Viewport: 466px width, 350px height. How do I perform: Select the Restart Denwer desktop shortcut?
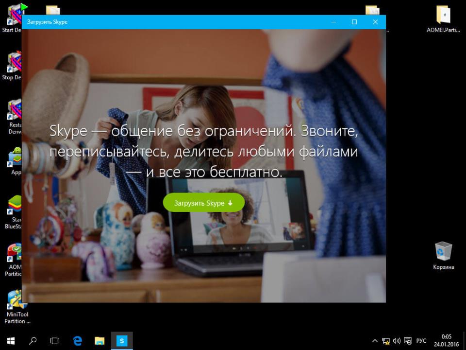(x=14, y=117)
